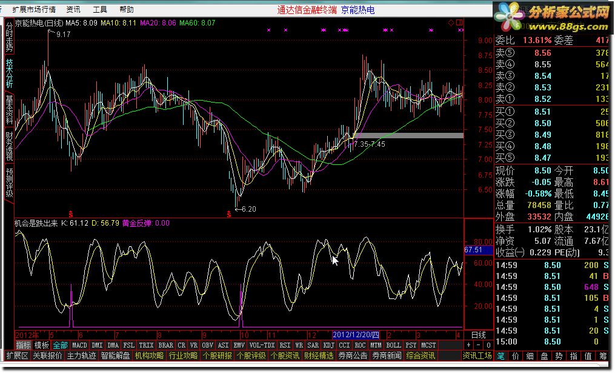Open the 财经精选 tab
The height and width of the screenshot is (373, 615).
(x=319, y=356)
